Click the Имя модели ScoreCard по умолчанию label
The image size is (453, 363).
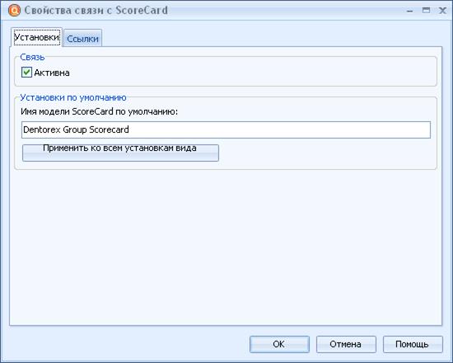pyautogui.click(x=100, y=111)
